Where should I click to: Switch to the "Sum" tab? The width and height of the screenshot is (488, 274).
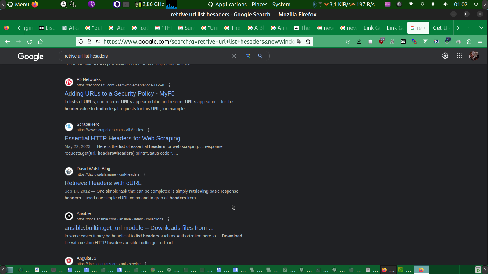pyautogui.click(x=186, y=28)
